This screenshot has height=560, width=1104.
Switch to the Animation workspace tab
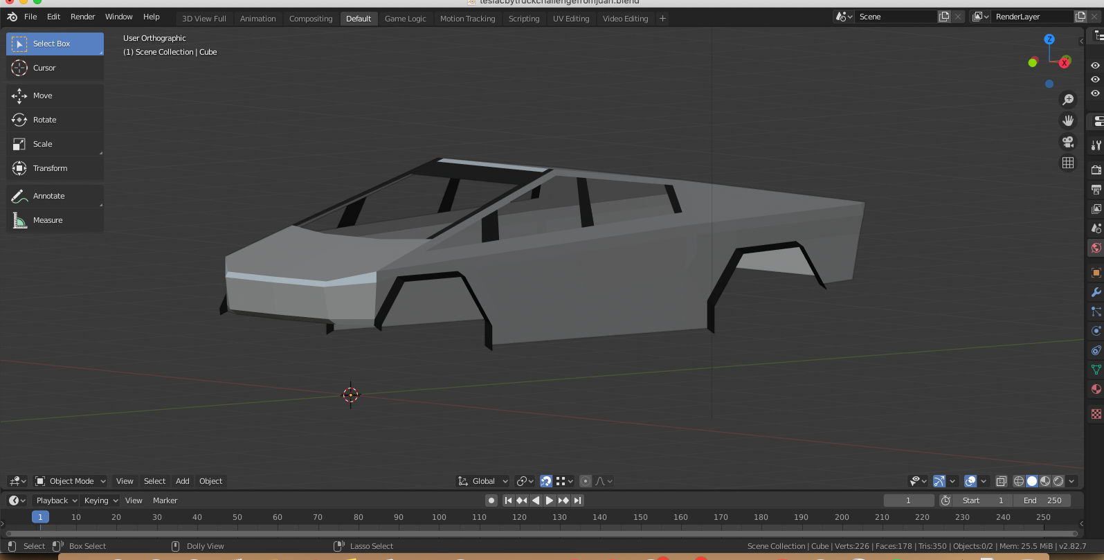pyautogui.click(x=258, y=19)
